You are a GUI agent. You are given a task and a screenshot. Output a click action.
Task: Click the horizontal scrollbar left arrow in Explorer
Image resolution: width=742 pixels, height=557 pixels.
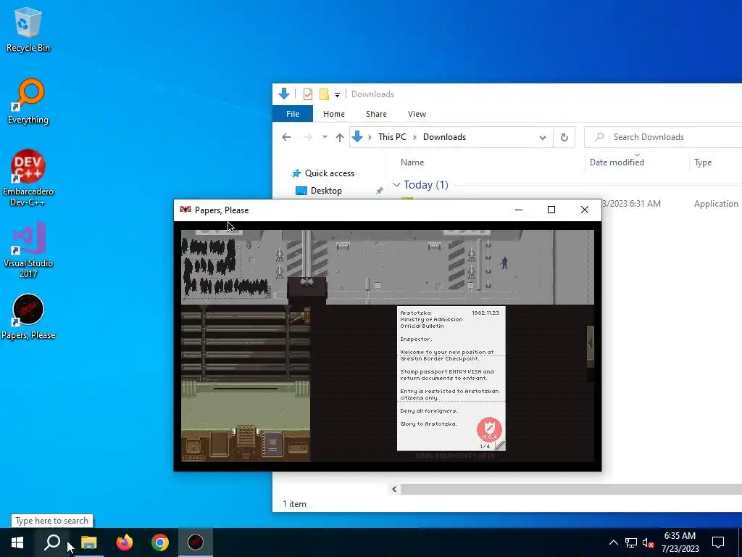[394, 490]
